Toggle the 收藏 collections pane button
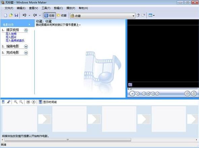The image size is (199, 148). click(x=62, y=16)
